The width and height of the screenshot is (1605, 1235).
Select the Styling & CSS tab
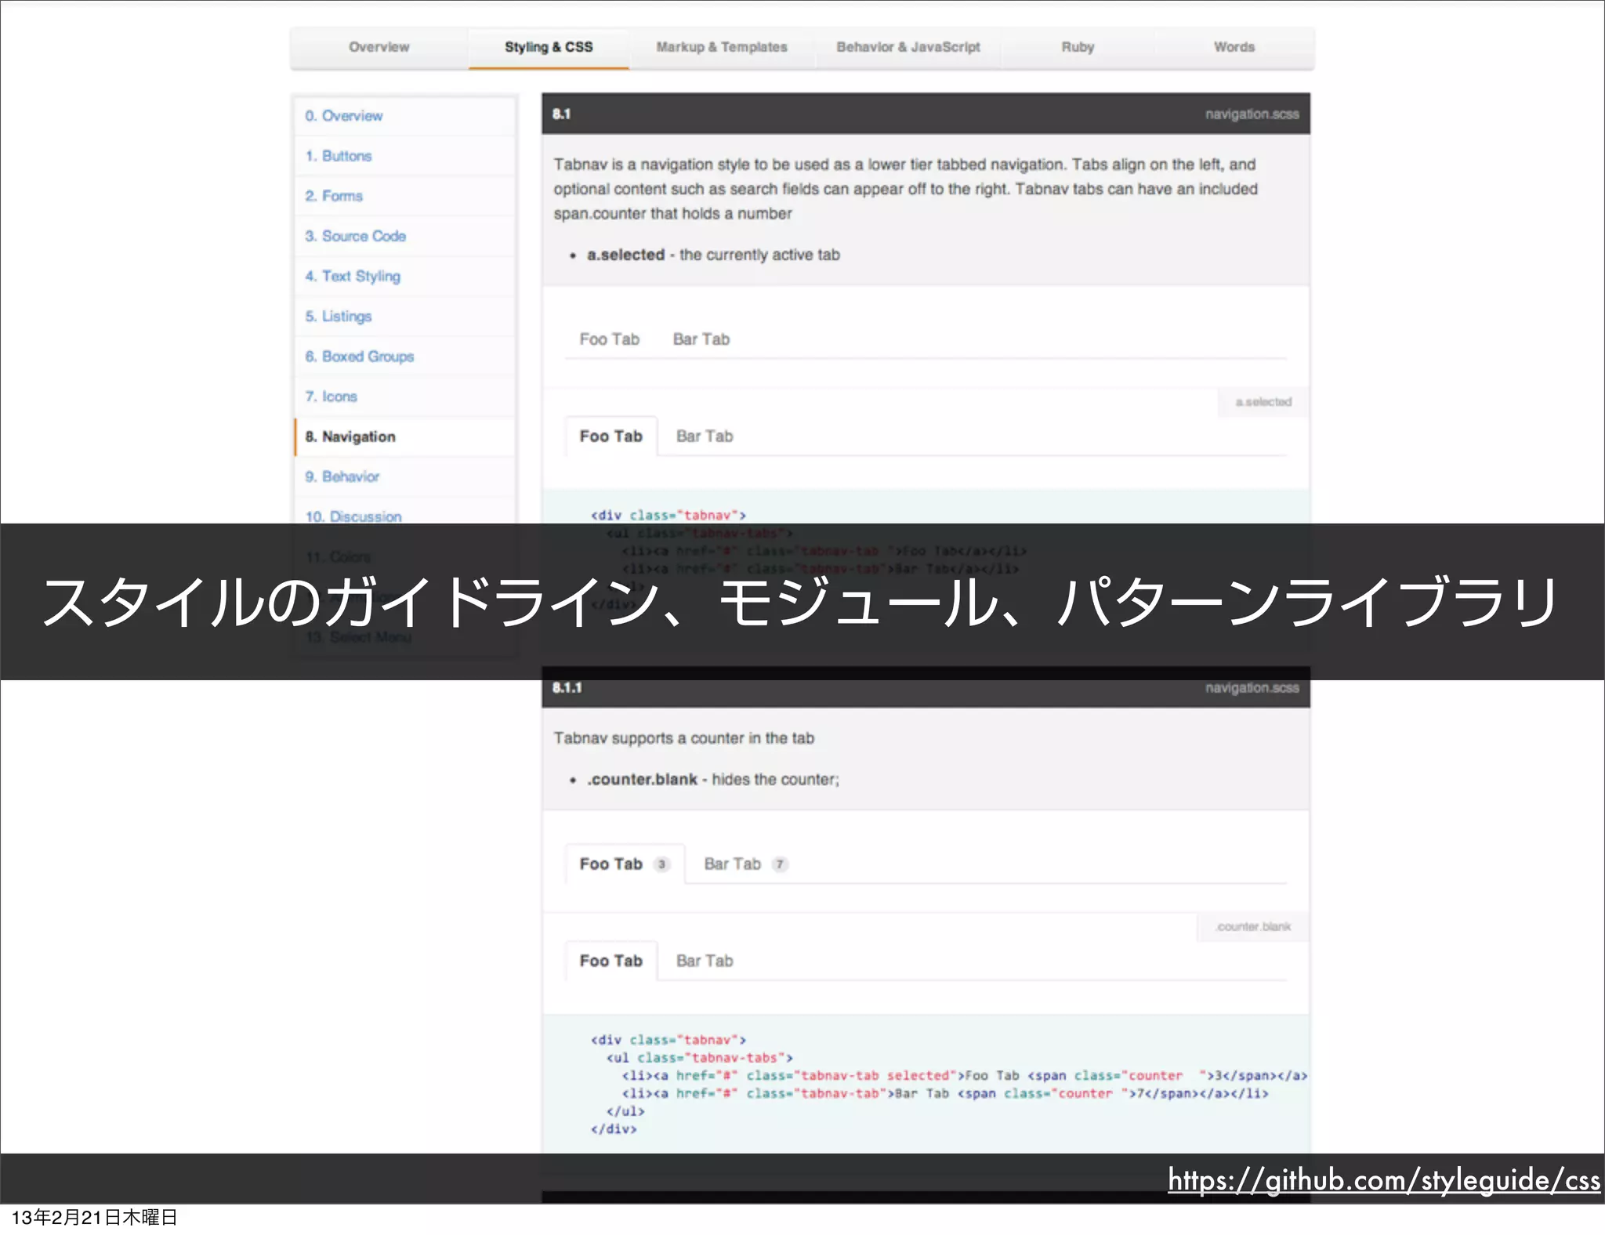click(549, 47)
